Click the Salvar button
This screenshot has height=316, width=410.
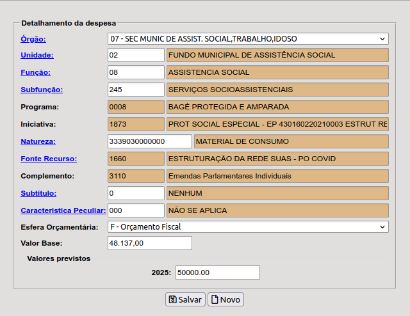tap(184, 299)
